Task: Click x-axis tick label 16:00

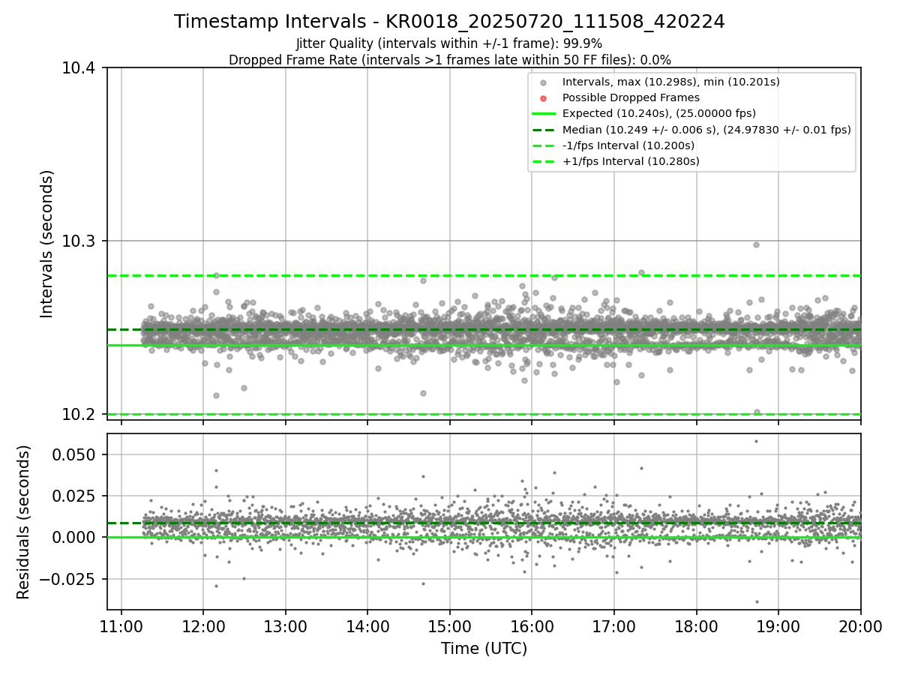Action: point(532,626)
